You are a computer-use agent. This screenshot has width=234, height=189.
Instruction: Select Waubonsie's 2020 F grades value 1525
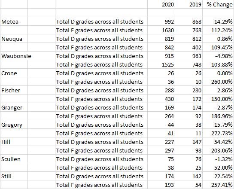point(161,64)
